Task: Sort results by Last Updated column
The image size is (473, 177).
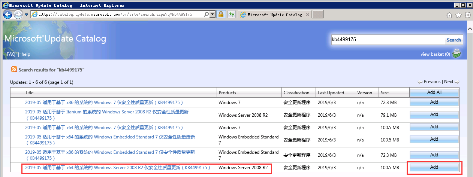Action: pyautogui.click(x=331, y=93)
